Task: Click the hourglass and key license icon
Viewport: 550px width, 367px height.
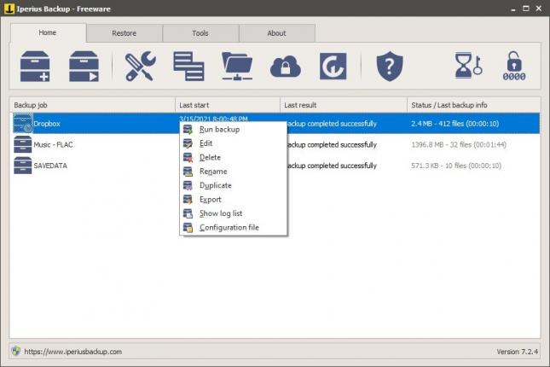Action: click(468, 66)
